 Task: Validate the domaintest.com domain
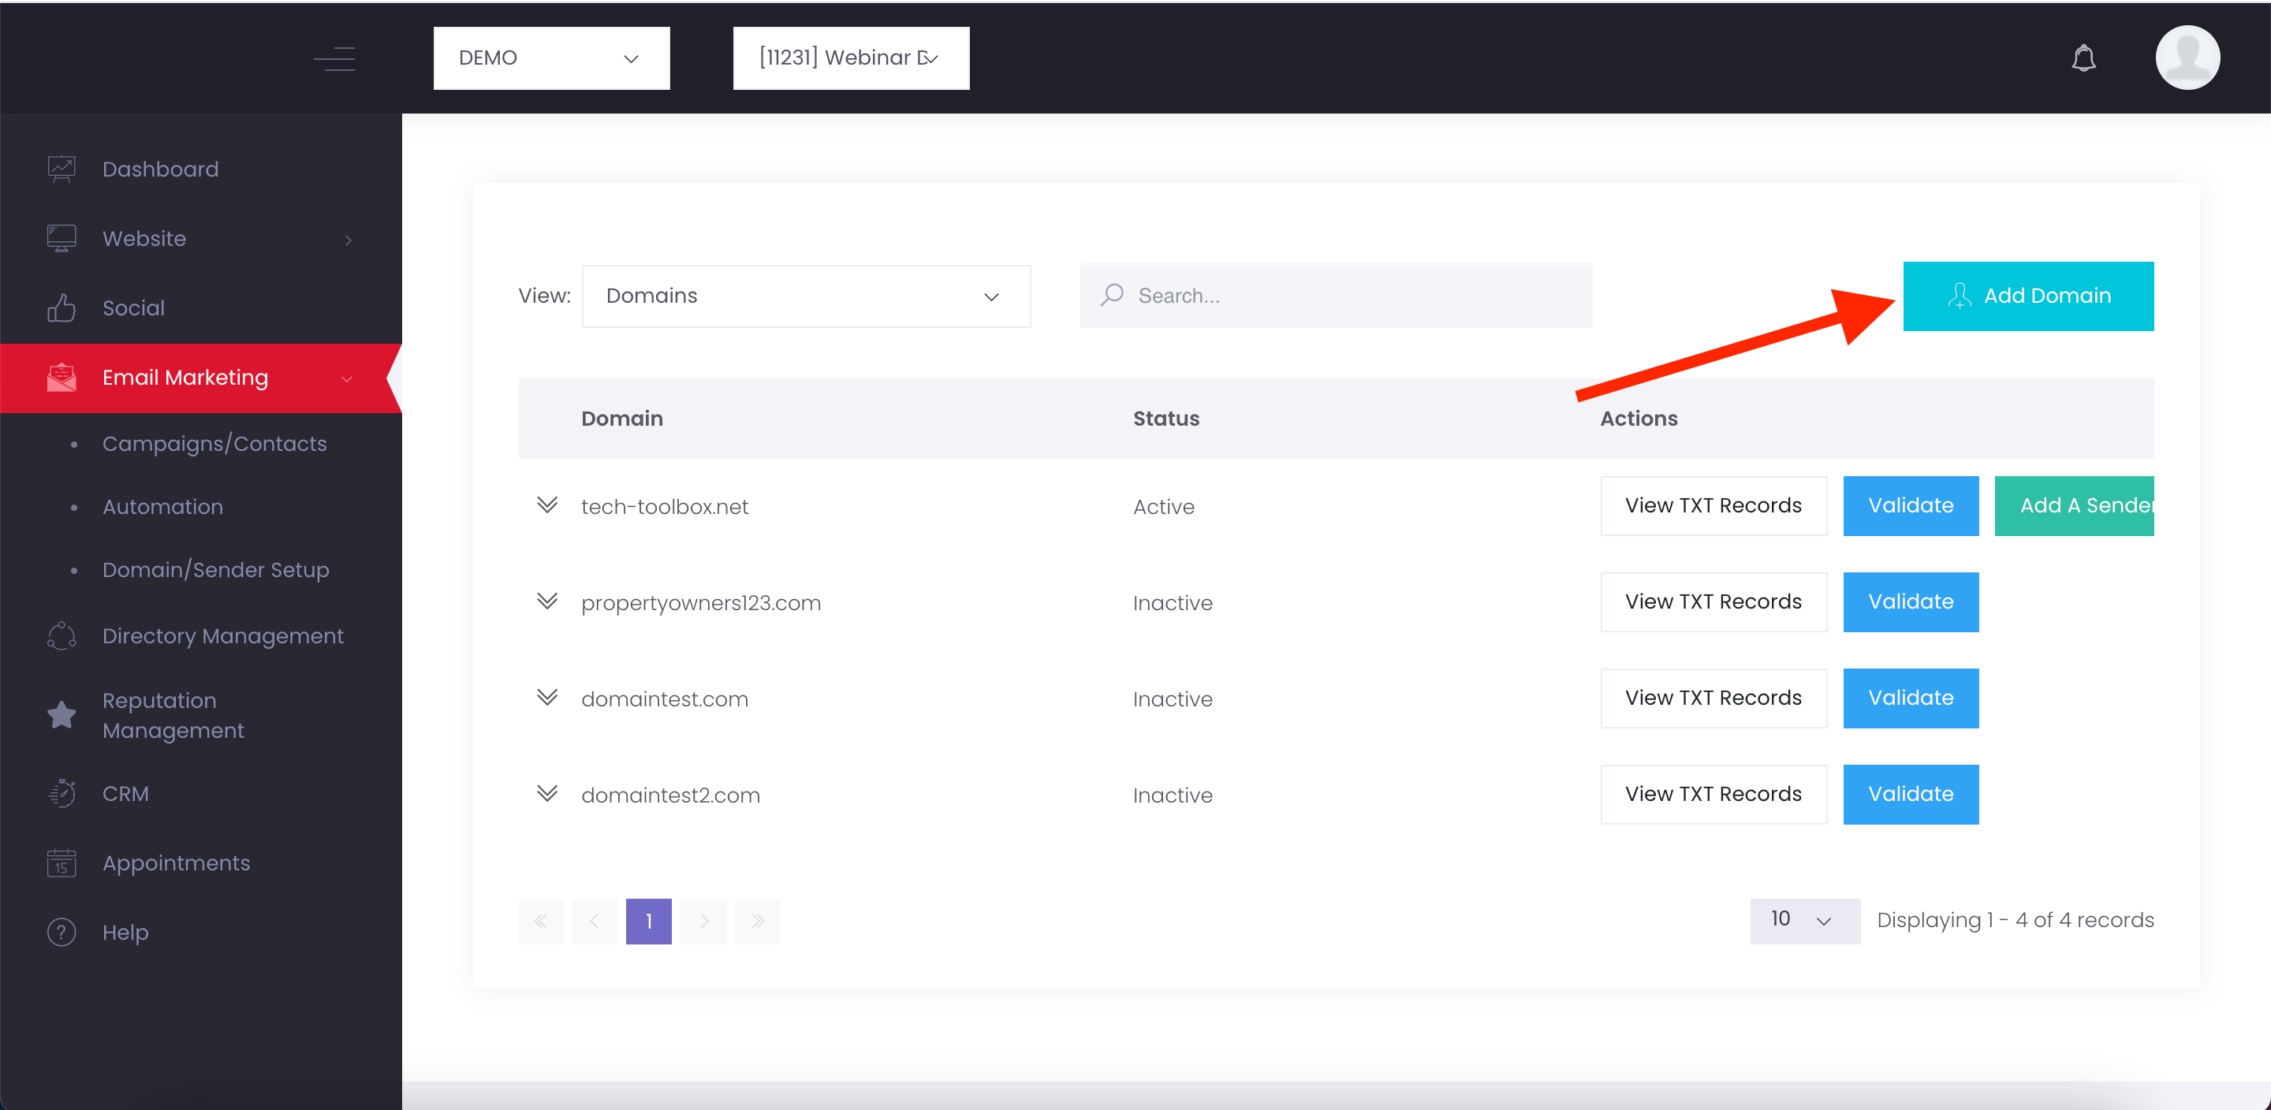(x=1910, y=698)
